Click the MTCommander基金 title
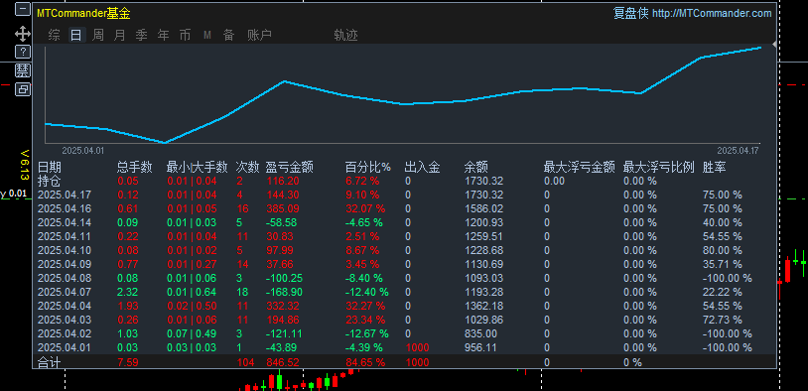The height and width of the screenshot is (391, 808). click(x=83, y=13)
